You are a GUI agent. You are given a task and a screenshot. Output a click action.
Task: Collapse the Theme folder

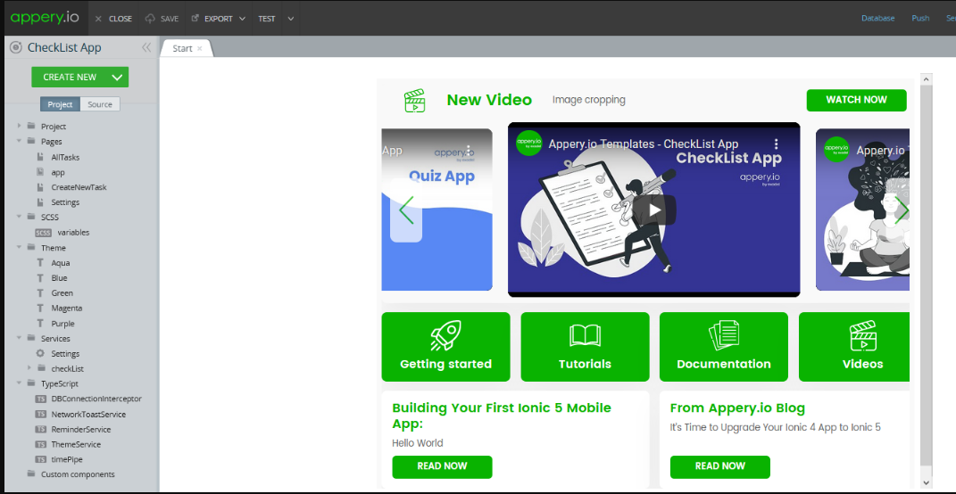(x=20, y=247)
